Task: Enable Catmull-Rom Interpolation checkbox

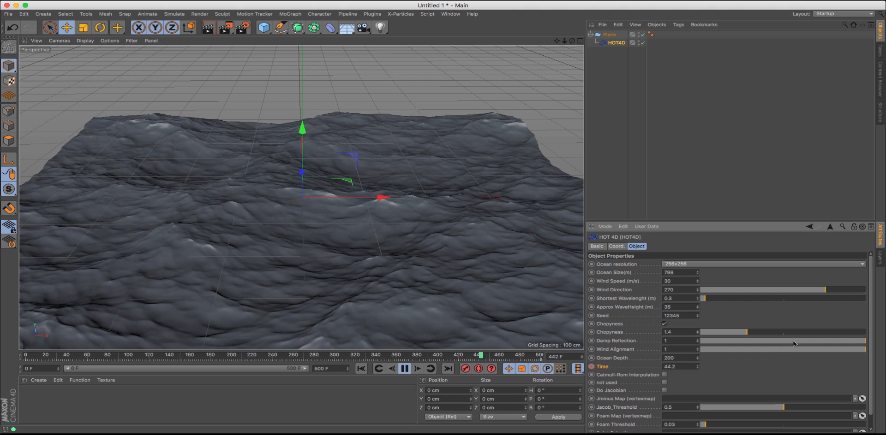Action: [x=664, y=375]
